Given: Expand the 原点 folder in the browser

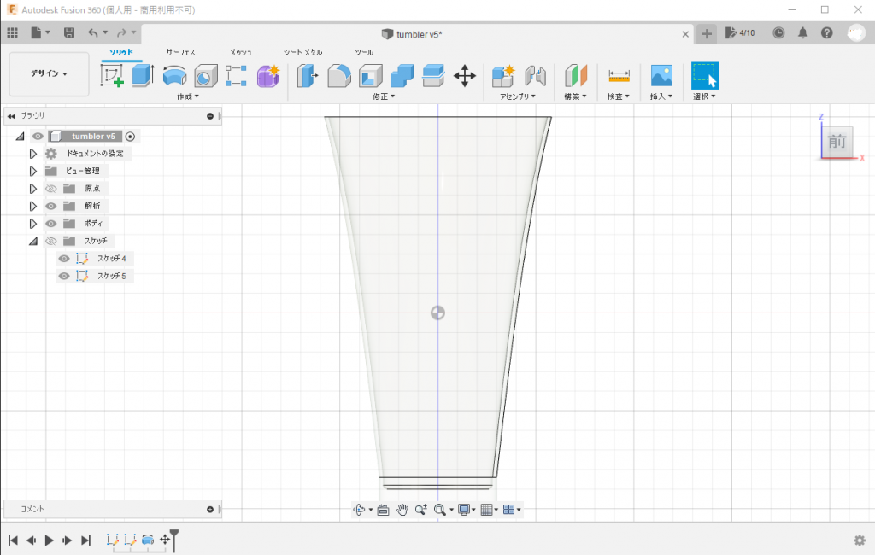Looking at the screenshot, I should coord(33,188).
